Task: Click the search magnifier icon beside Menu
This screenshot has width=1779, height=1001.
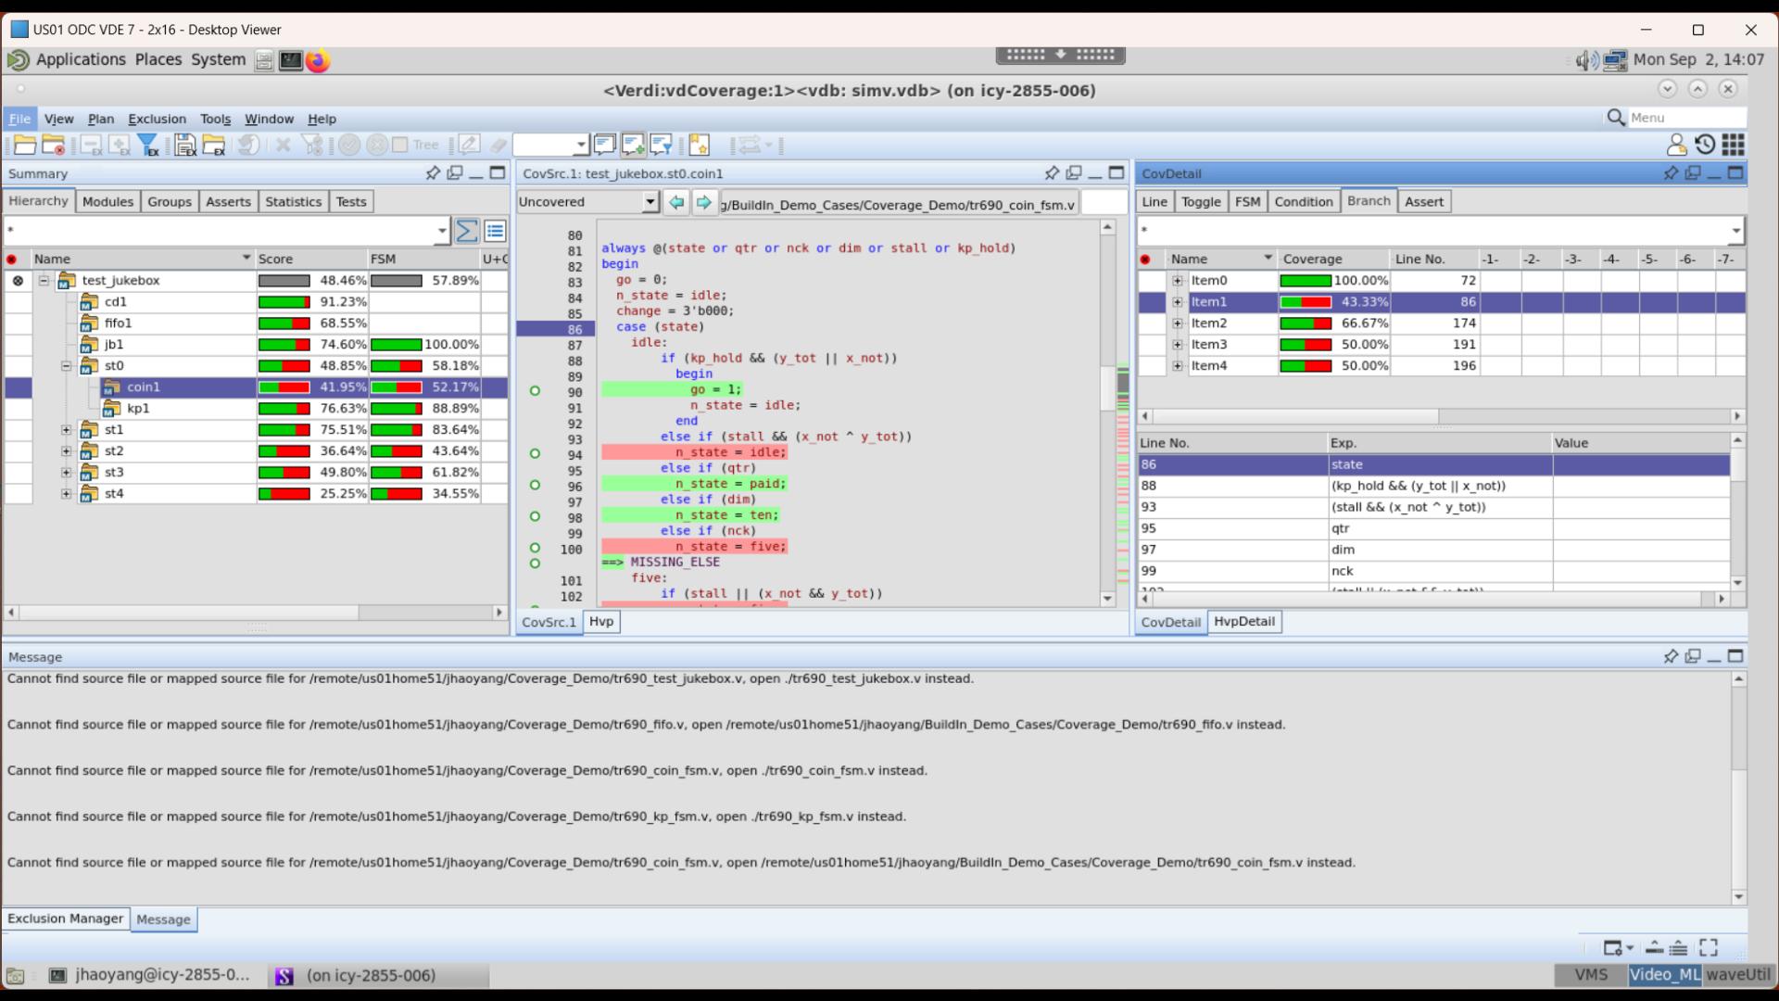Action: pos(1616,118)
